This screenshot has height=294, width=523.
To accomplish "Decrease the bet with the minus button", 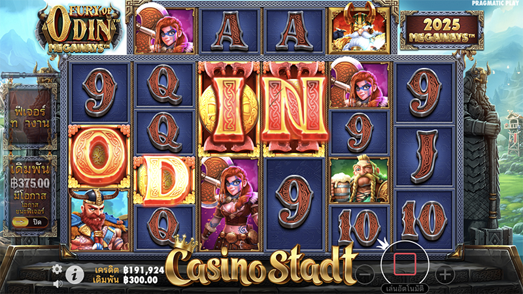I will coord(365,274).
